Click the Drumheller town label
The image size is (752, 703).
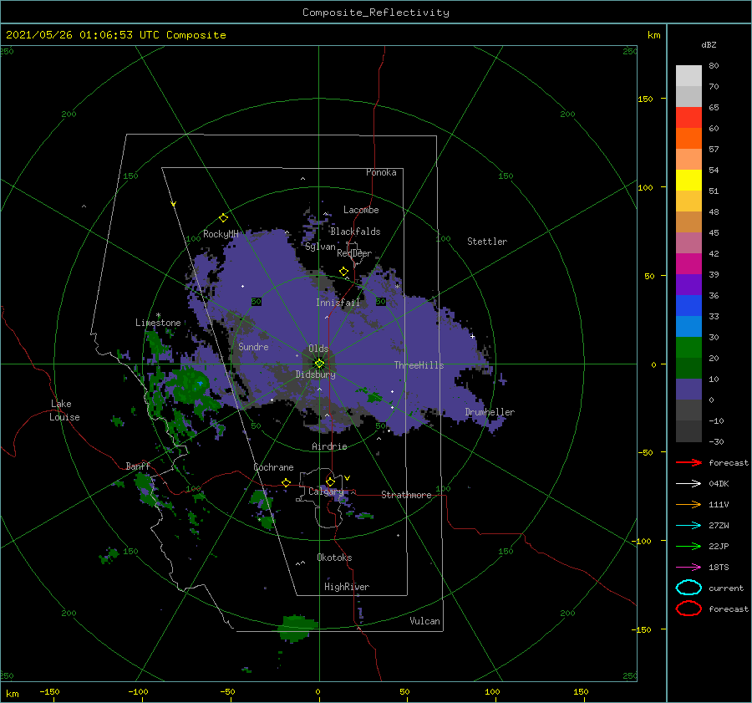[x=490, y=412]
